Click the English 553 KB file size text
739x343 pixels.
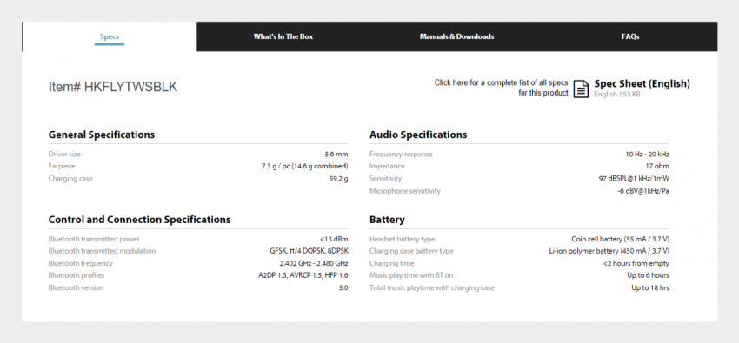point(617,94)
